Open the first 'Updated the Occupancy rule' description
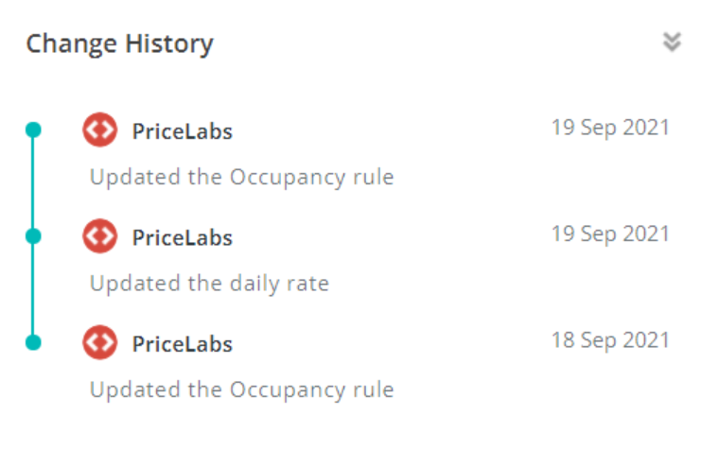719x450 pixels. (241, 178)
